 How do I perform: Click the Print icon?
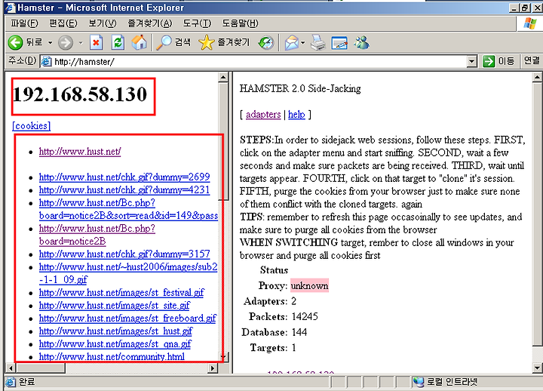tap(318, 42)
